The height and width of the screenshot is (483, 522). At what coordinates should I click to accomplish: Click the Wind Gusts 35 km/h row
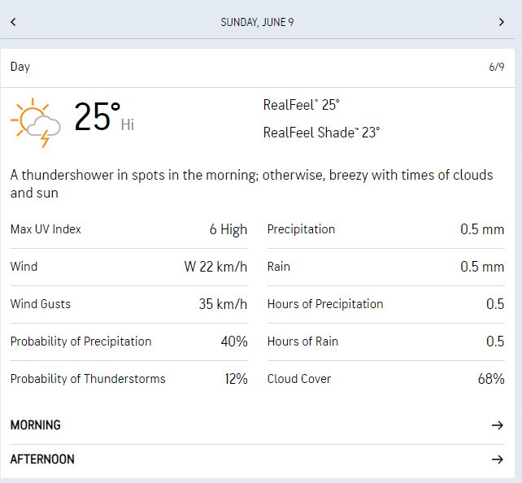128,304
